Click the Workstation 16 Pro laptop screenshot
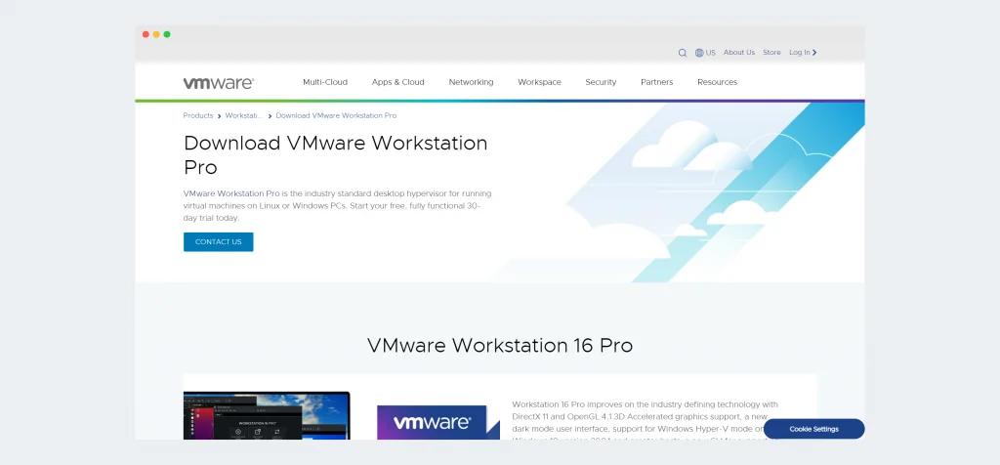1000x465 pixels. (267, 415)
